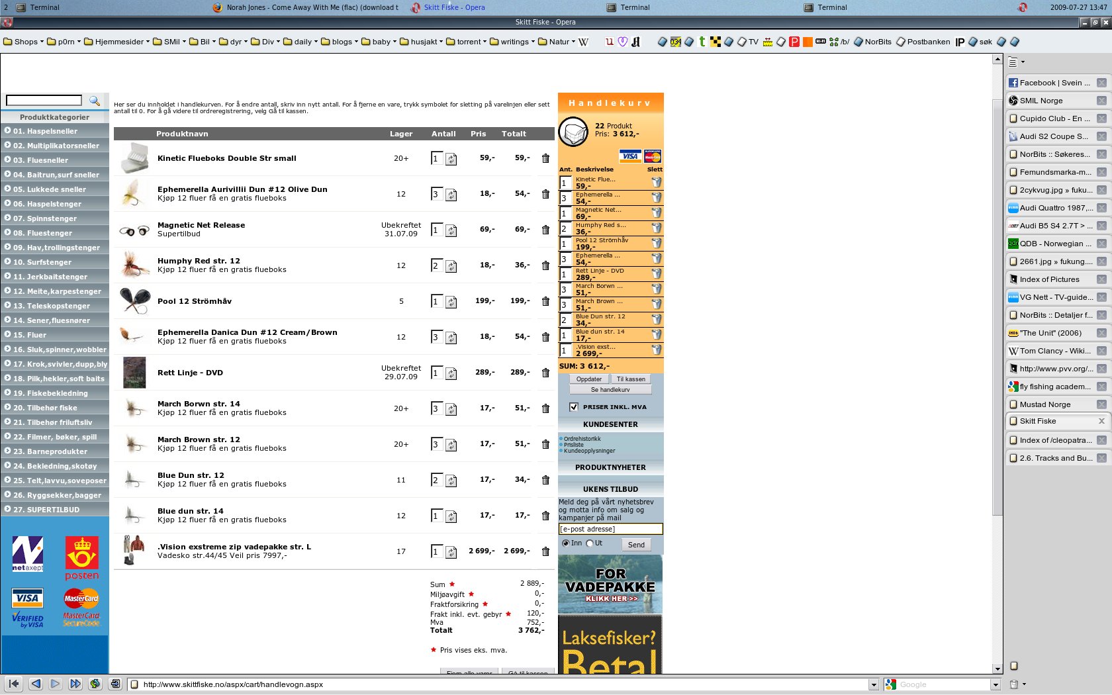Screen dimensions: 1112x695
Task: Click the Se handlekurv button
Action: pos(610,390)
